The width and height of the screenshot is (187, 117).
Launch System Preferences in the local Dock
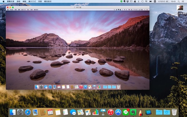20,112
